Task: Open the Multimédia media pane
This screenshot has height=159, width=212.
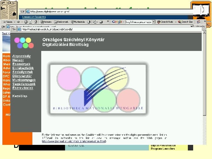Action: point(78,22)
